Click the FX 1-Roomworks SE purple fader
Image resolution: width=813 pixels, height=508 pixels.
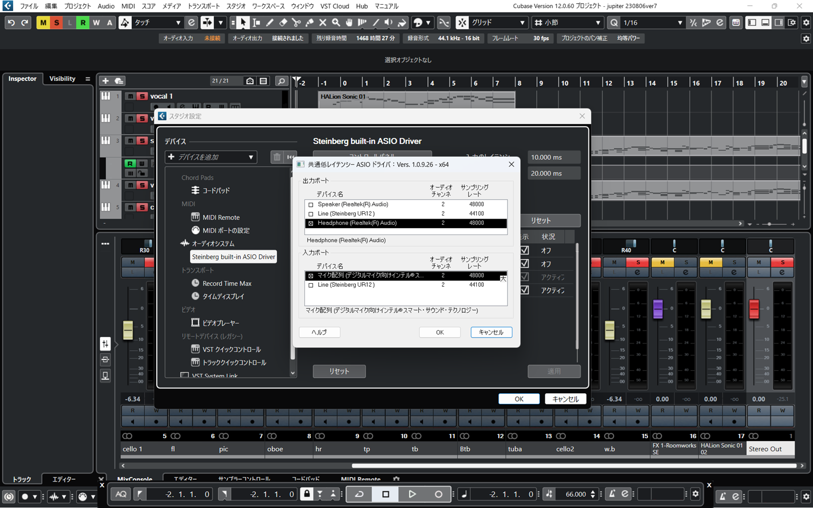[x=658, y=309]
